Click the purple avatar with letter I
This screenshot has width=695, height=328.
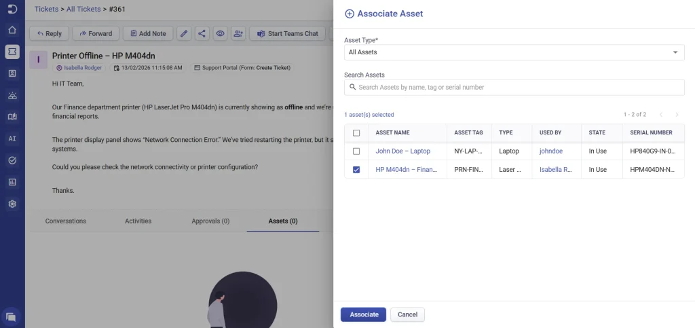click(x=39, y=60)
